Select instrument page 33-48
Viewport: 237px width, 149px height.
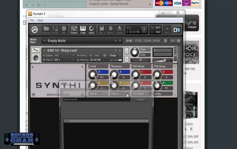tap(147, 41)
